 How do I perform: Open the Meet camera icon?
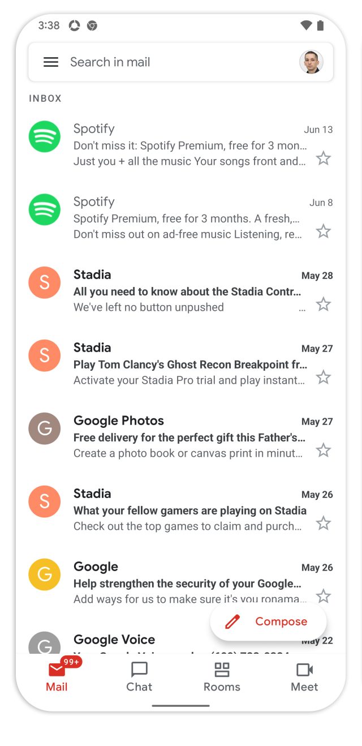pos(304,670)
